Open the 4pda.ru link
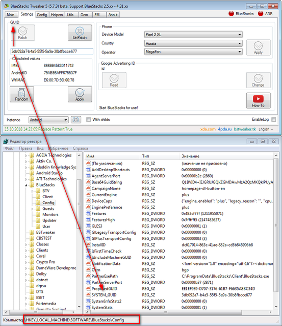 click(224, 129)
